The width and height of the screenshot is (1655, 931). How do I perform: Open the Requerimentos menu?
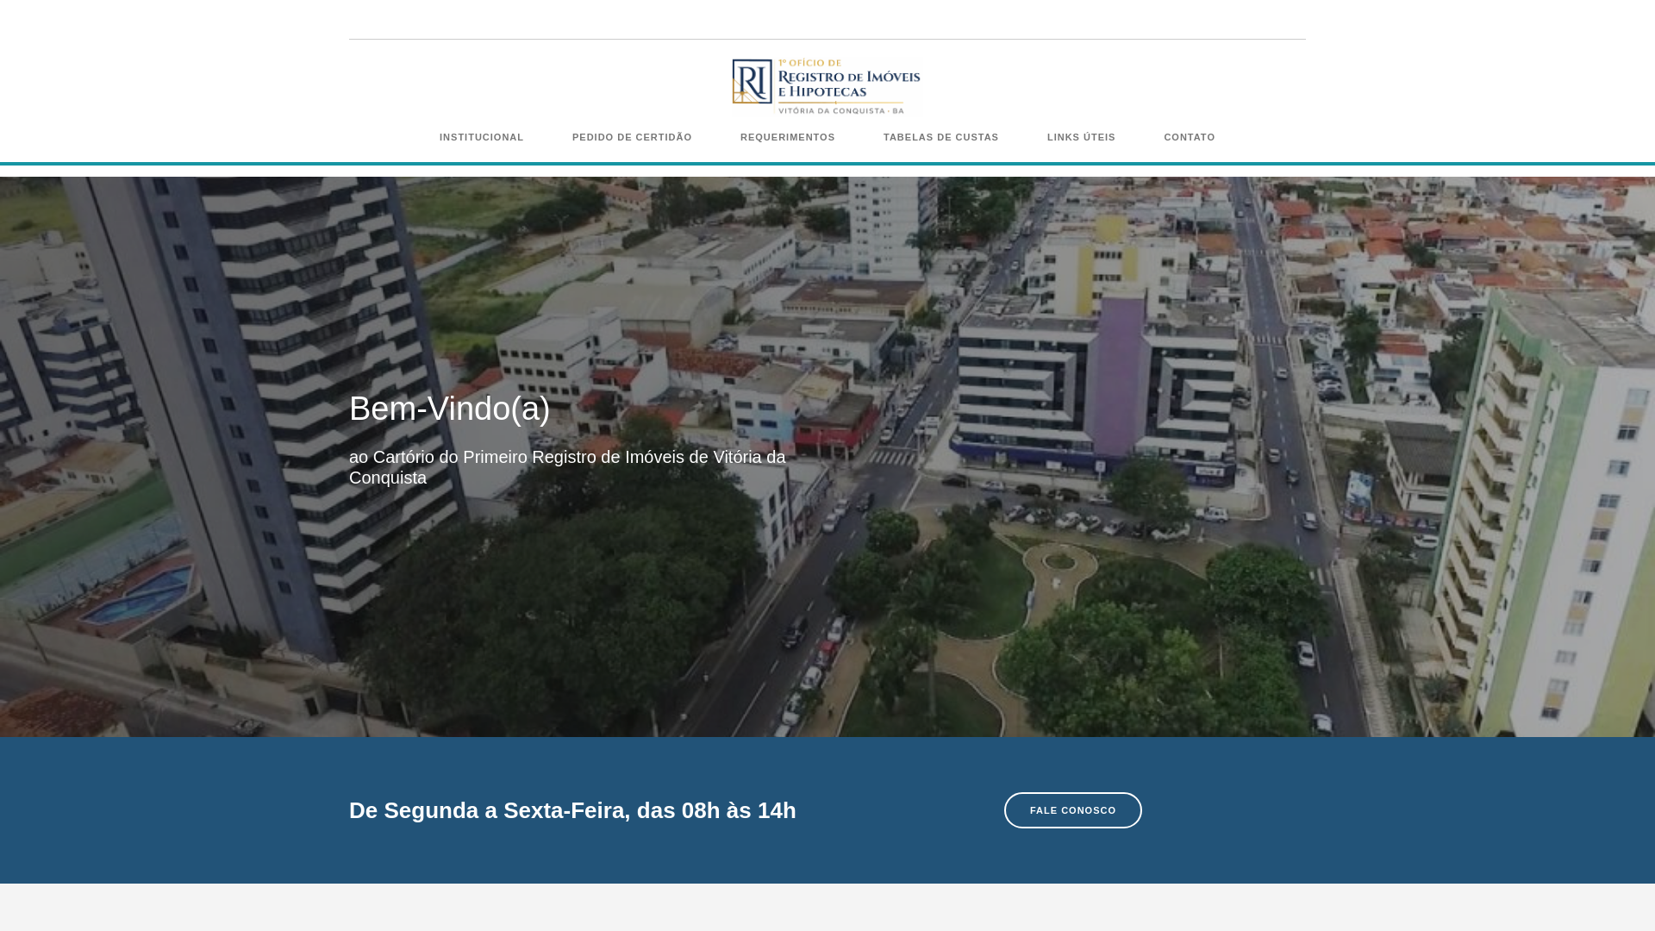[x=788, y=137]
